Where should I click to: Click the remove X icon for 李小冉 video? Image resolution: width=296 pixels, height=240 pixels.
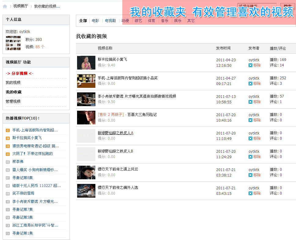pyautogui.click(x=250, y=102)
